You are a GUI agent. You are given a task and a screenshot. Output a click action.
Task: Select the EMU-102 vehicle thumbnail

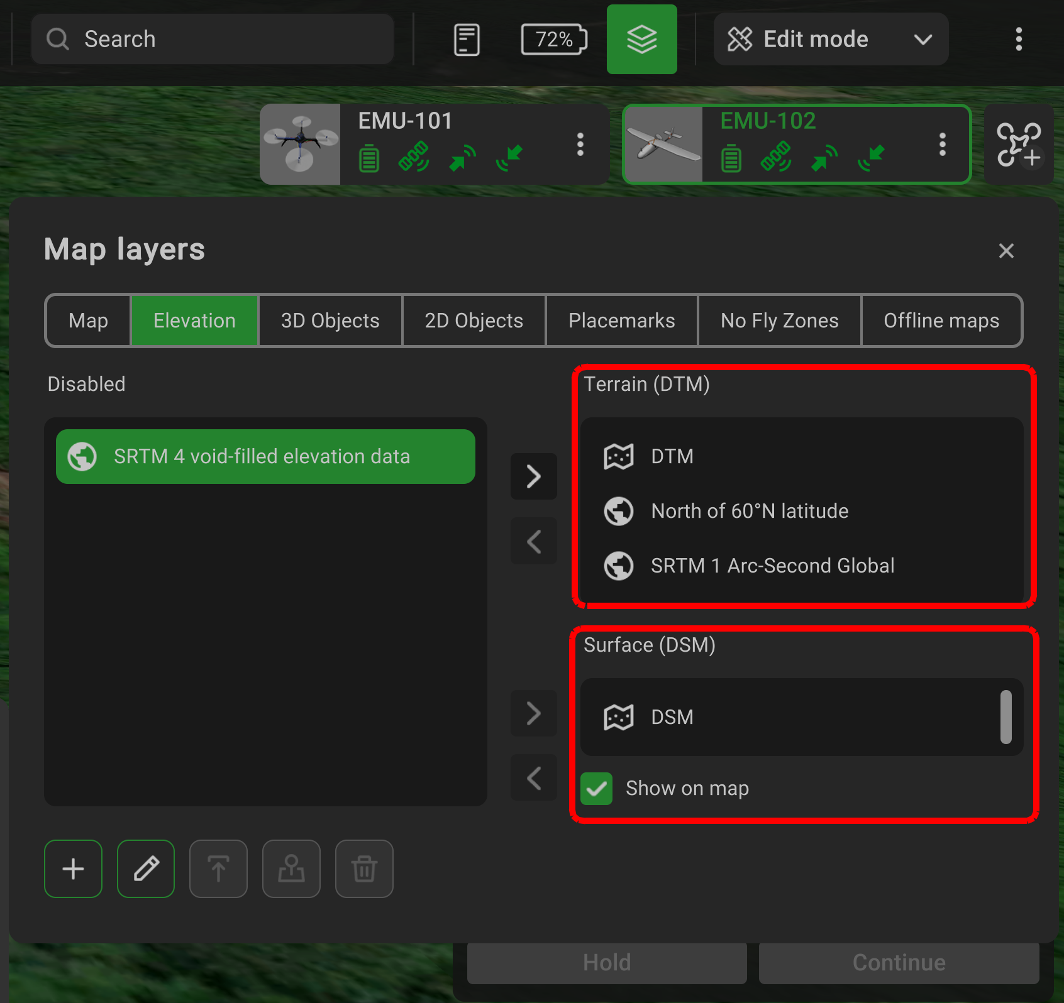(x=663, y=145)
